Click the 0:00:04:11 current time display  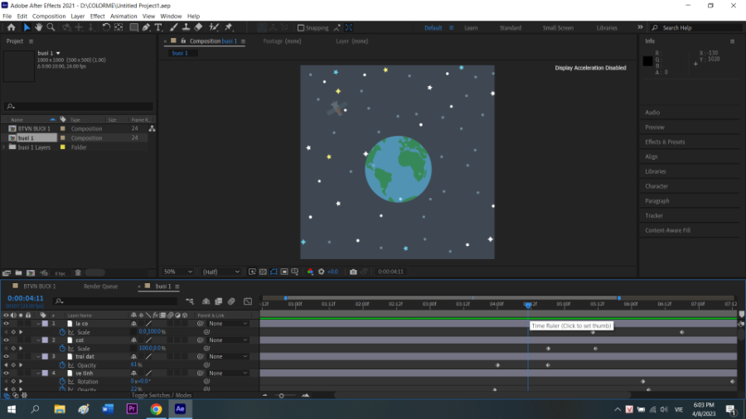25,298
